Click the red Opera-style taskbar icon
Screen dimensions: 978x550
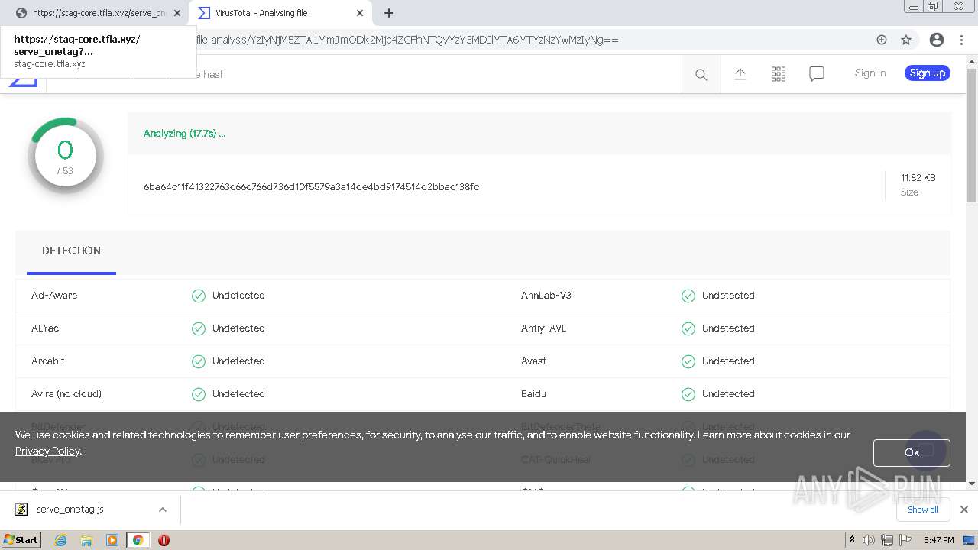click(164, 540)
